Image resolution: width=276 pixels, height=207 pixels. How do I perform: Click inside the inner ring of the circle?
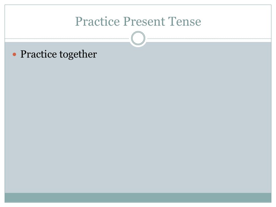point(138,38)
